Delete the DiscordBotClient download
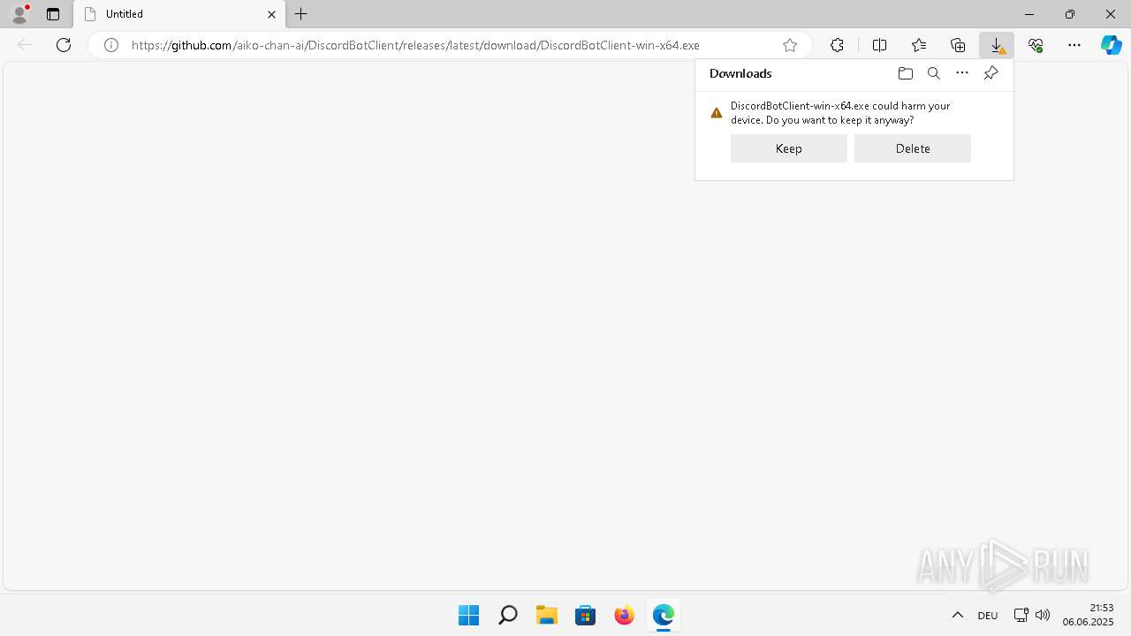Viewport: 1131px width, 636px height. point(912,148)
